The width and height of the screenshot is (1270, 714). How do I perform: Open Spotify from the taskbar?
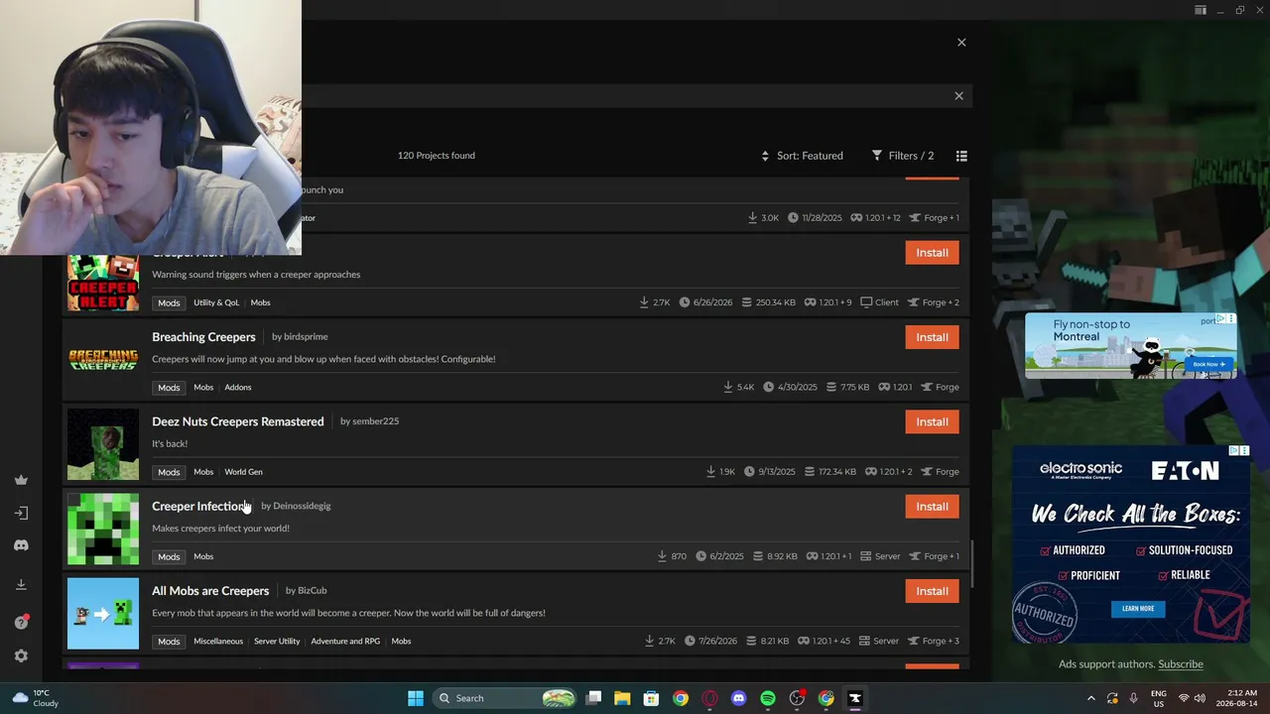point(768,698)
